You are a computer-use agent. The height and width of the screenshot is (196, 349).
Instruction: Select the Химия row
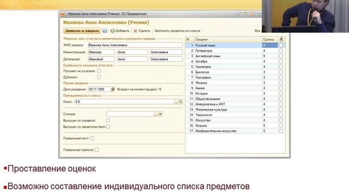click(235, 88)
